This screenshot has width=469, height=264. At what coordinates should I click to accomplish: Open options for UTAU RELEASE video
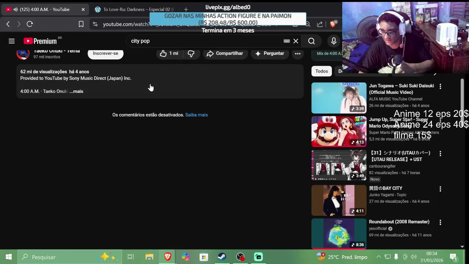click(440, 154)
